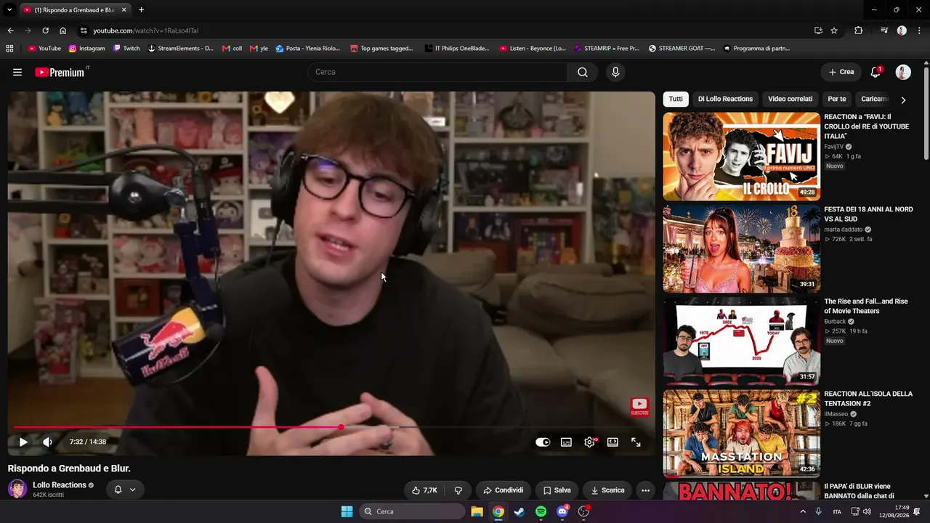Open the FAVIJ Il Crollo video thumbnail
Viewport: 930px width, 523px height.
click(x=741, y=156)
